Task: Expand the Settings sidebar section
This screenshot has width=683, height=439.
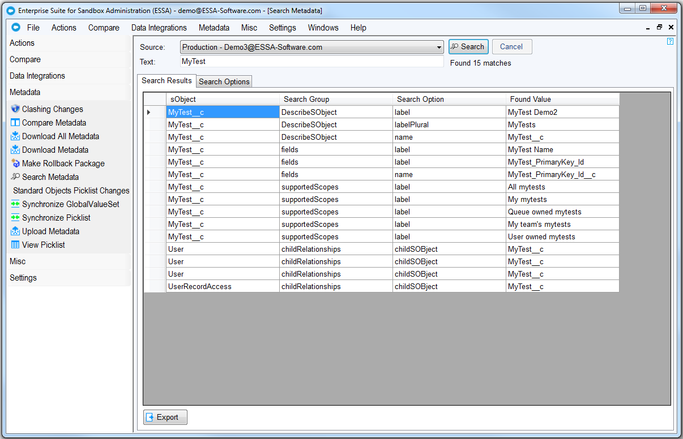Action: coord(69,278)
